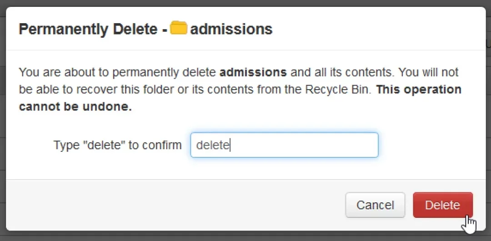Focus the delete confirmation text field
Viewport: 491px width, 241px height.
[284, 145]
